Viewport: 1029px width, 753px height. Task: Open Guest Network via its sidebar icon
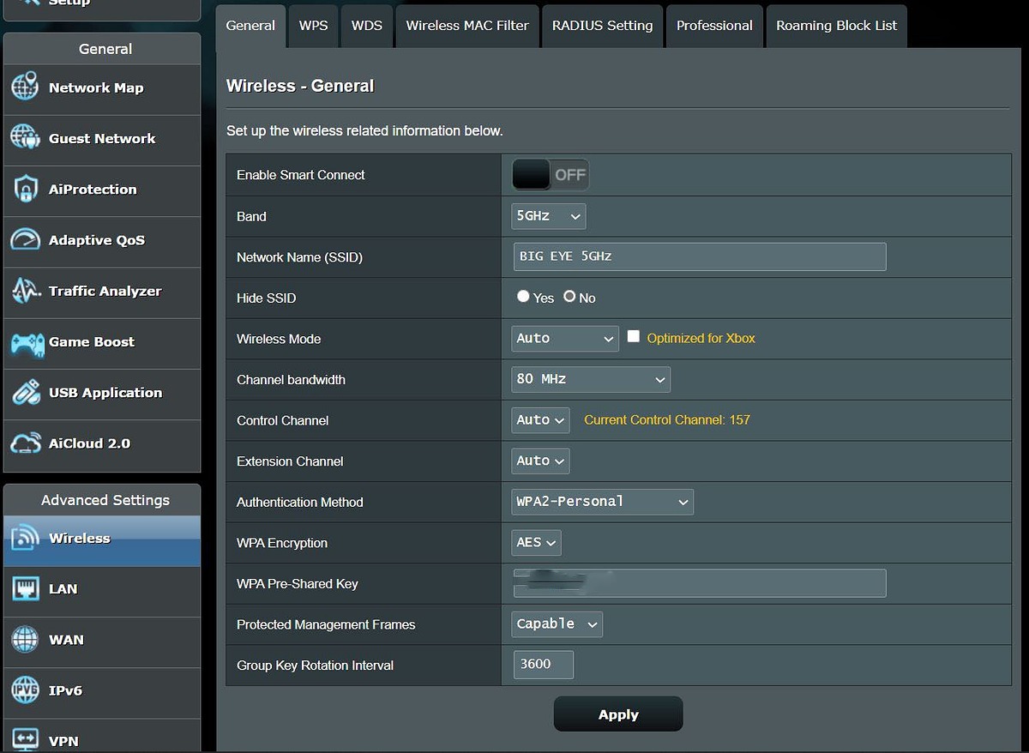[x=25, y=138]
